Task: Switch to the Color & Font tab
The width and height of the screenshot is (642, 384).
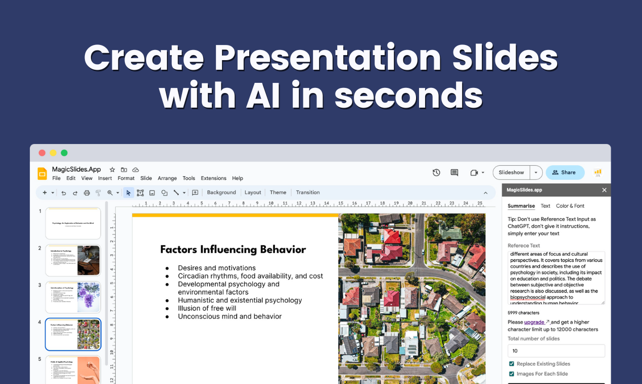Action: [x=570, y=206]
